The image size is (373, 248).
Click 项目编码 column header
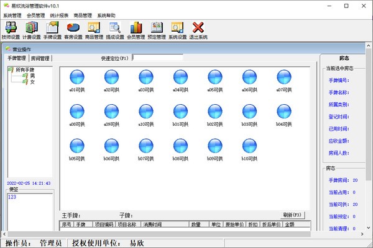coord(104,224)
